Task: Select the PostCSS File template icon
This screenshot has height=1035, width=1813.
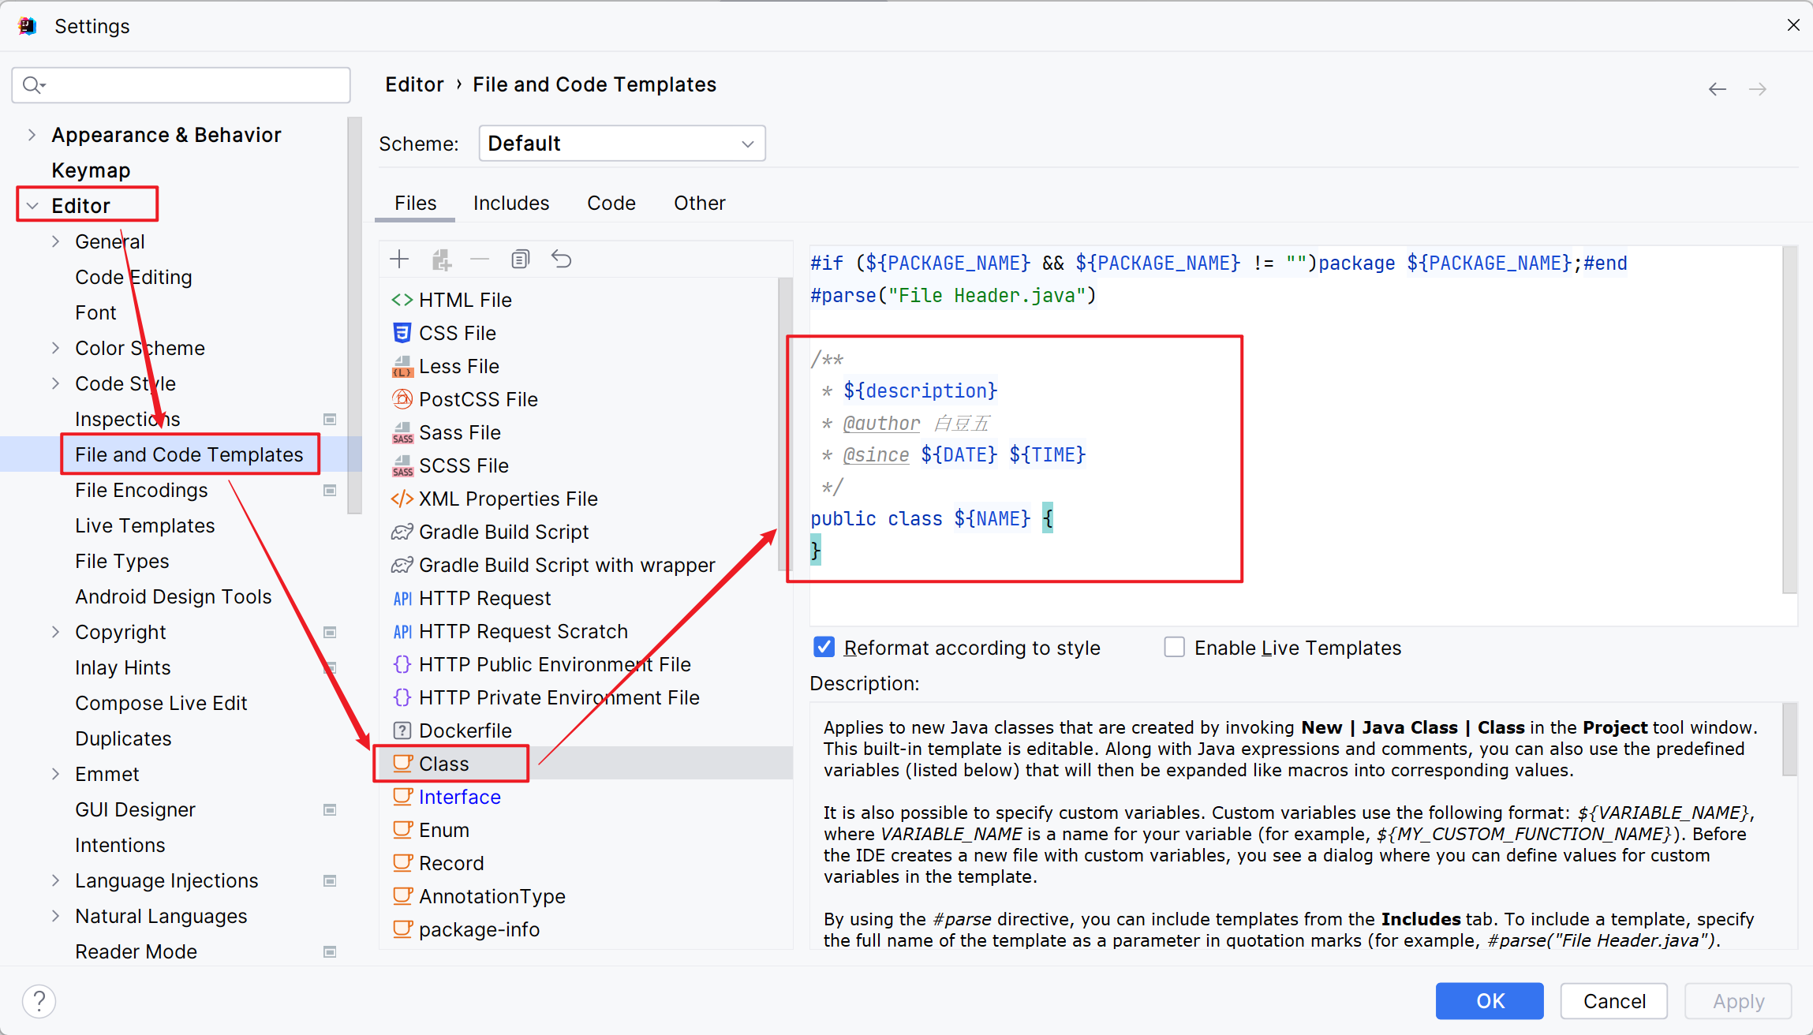Action: (x=402, y=399)
